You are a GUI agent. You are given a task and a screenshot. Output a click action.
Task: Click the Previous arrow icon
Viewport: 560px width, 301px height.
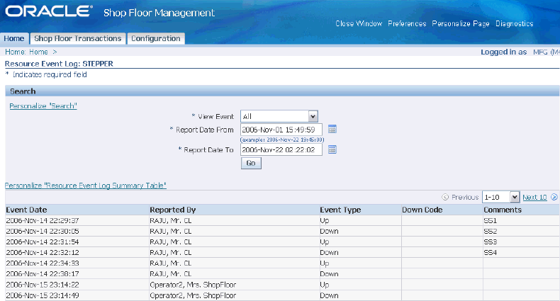[x=445, y=197]
